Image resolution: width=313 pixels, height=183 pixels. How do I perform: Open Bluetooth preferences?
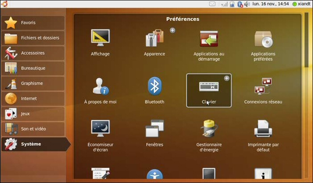[x=155, y=91]
